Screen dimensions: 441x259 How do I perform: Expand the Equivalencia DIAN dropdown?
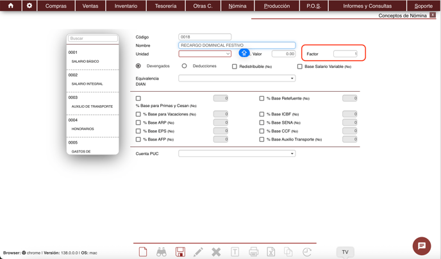click(x=237, y=78)
